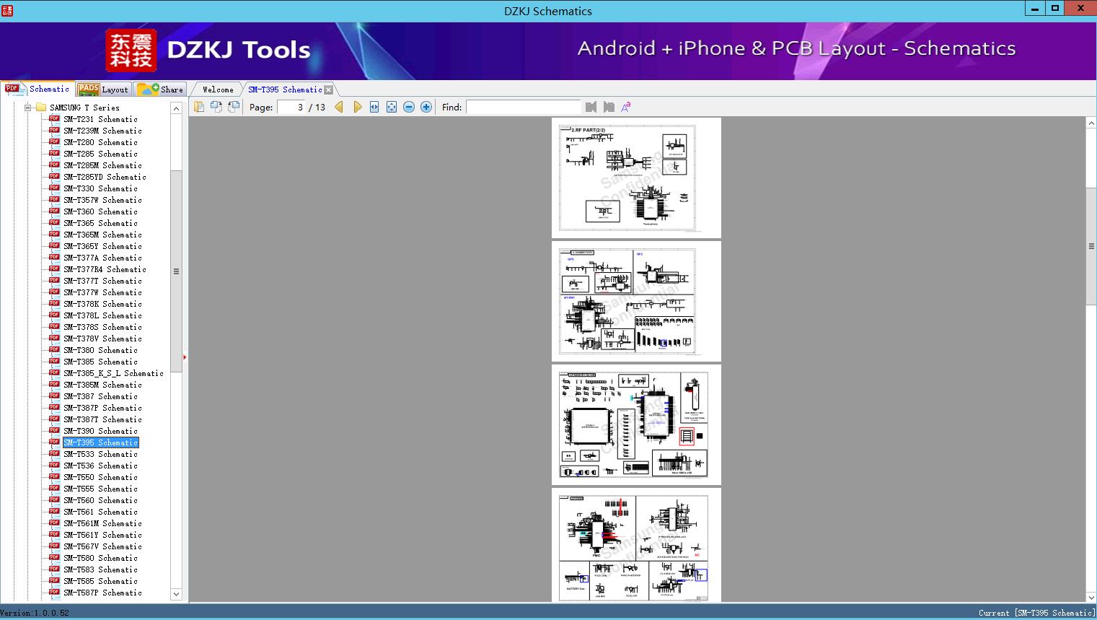Toggle match case search option

pos(626,107)
